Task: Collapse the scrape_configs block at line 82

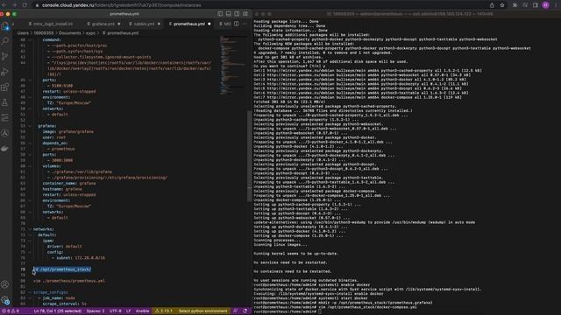Action: [30, 292]
